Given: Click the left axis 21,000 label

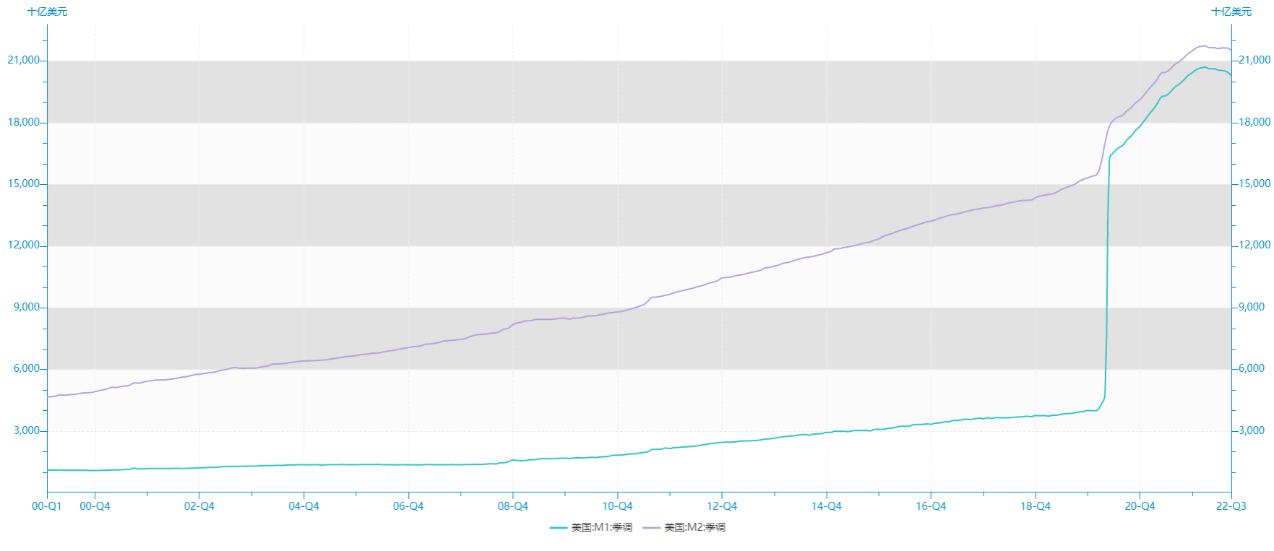Looking at the screenshot, I should (24, 60).
